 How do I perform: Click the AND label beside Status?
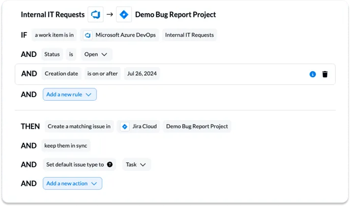pyautogui.click(x=29, y=54)
